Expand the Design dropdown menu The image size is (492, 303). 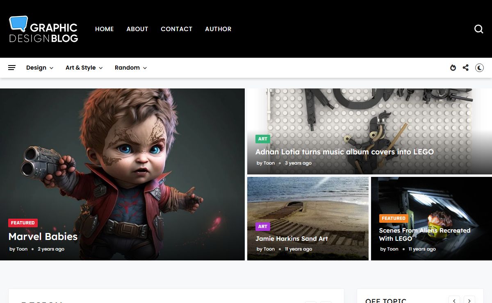40,68
